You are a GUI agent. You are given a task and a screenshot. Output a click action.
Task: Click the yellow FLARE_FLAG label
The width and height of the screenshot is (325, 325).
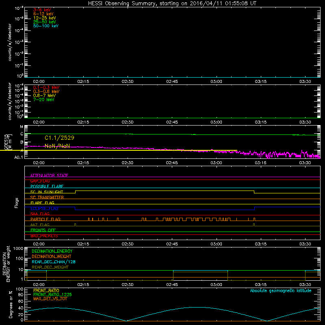(42, 203)
